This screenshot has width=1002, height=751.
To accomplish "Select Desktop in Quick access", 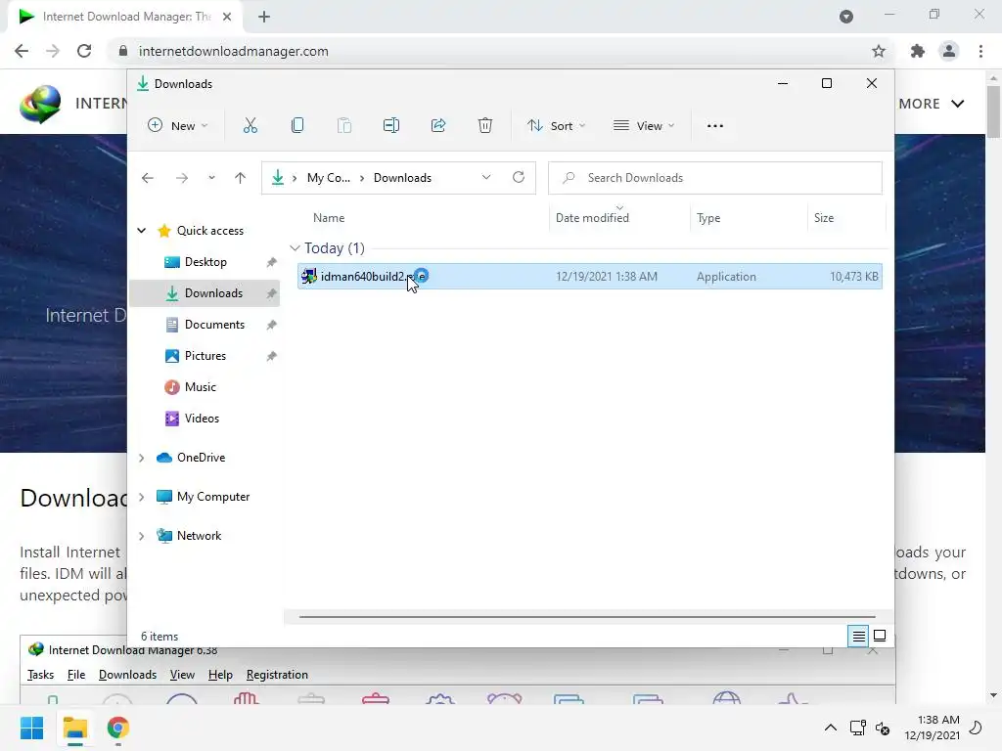I will 205,262.
